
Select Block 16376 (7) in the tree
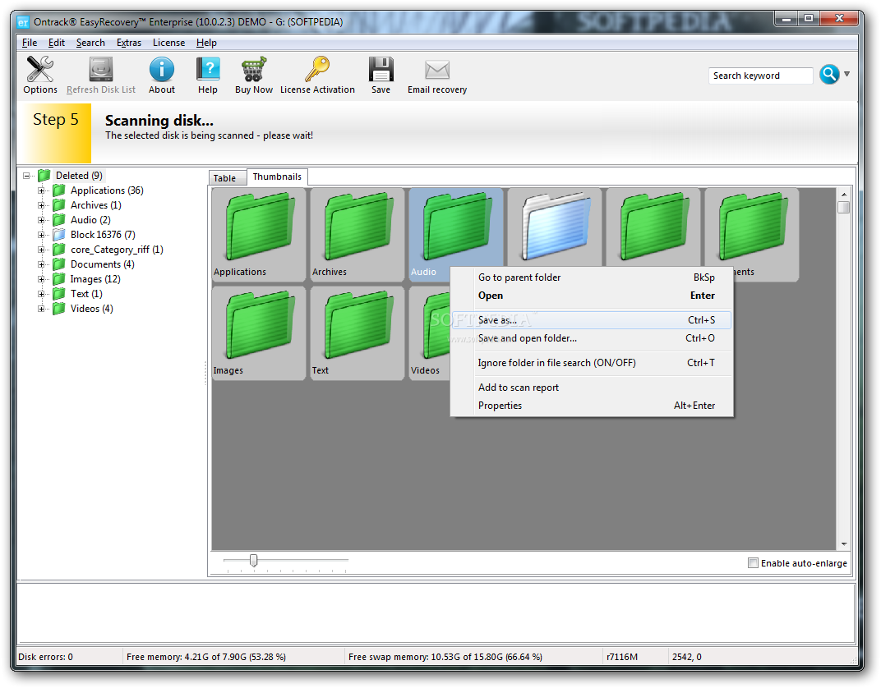pos(103,235)
